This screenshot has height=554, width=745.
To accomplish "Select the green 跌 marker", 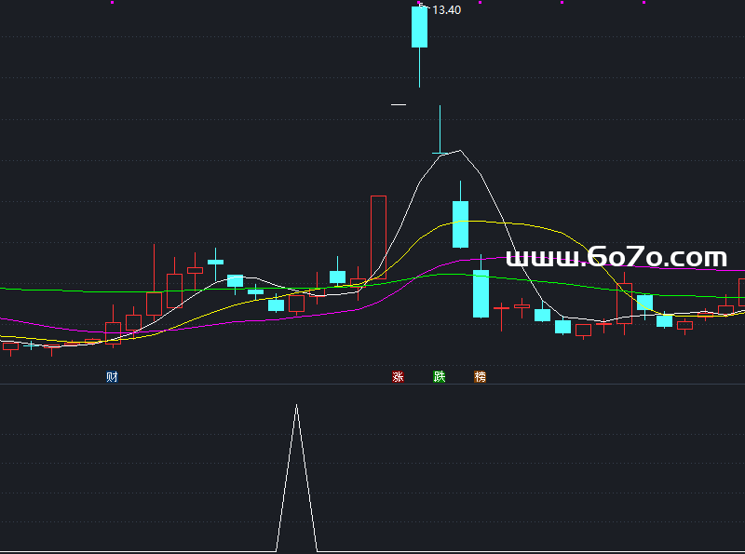I will point(440,377).
